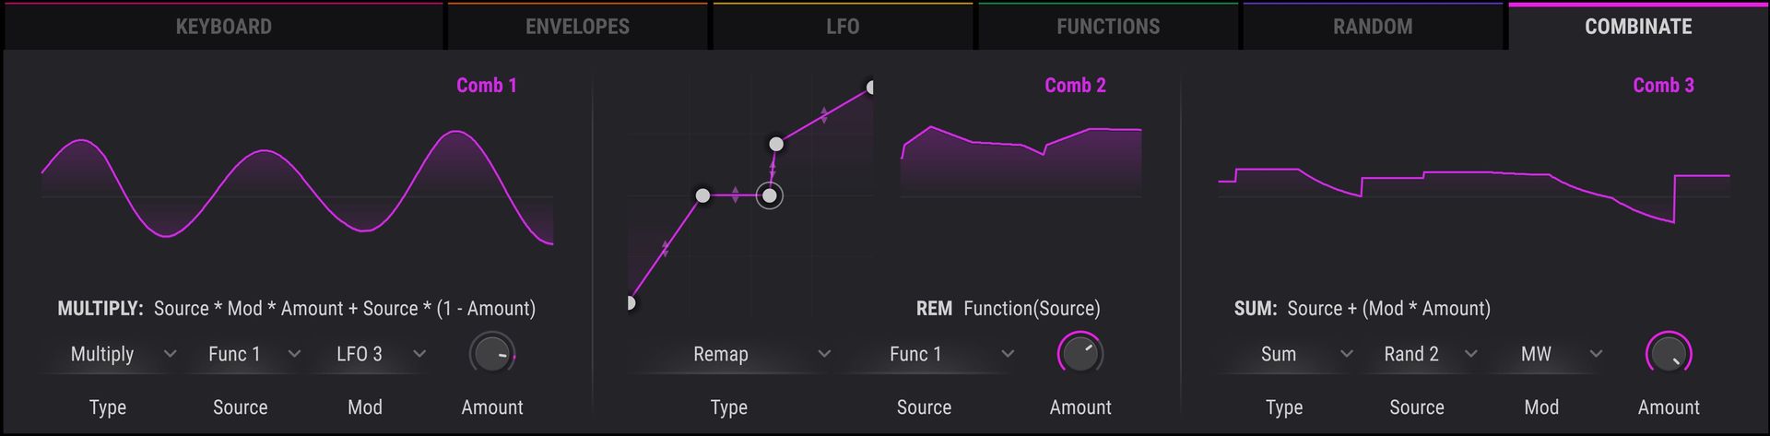The width and height of the screenshot is (1770, 436).
Task: Open the Comb 2 Func 1 source dropdown
Action: click(950, 354)
